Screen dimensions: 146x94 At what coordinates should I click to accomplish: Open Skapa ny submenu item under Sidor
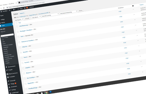coord(3,32)
